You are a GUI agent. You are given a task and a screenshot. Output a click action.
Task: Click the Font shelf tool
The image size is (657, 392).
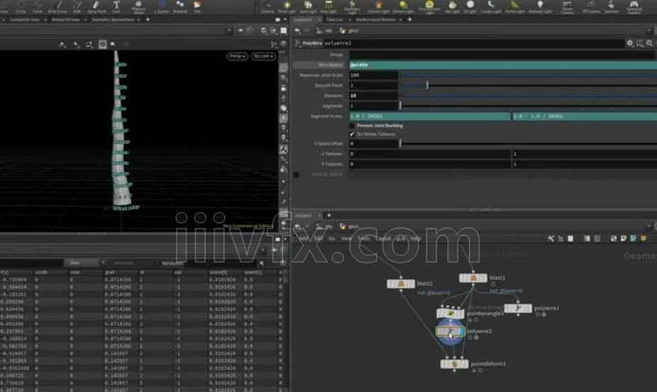[x=116, y=6]
